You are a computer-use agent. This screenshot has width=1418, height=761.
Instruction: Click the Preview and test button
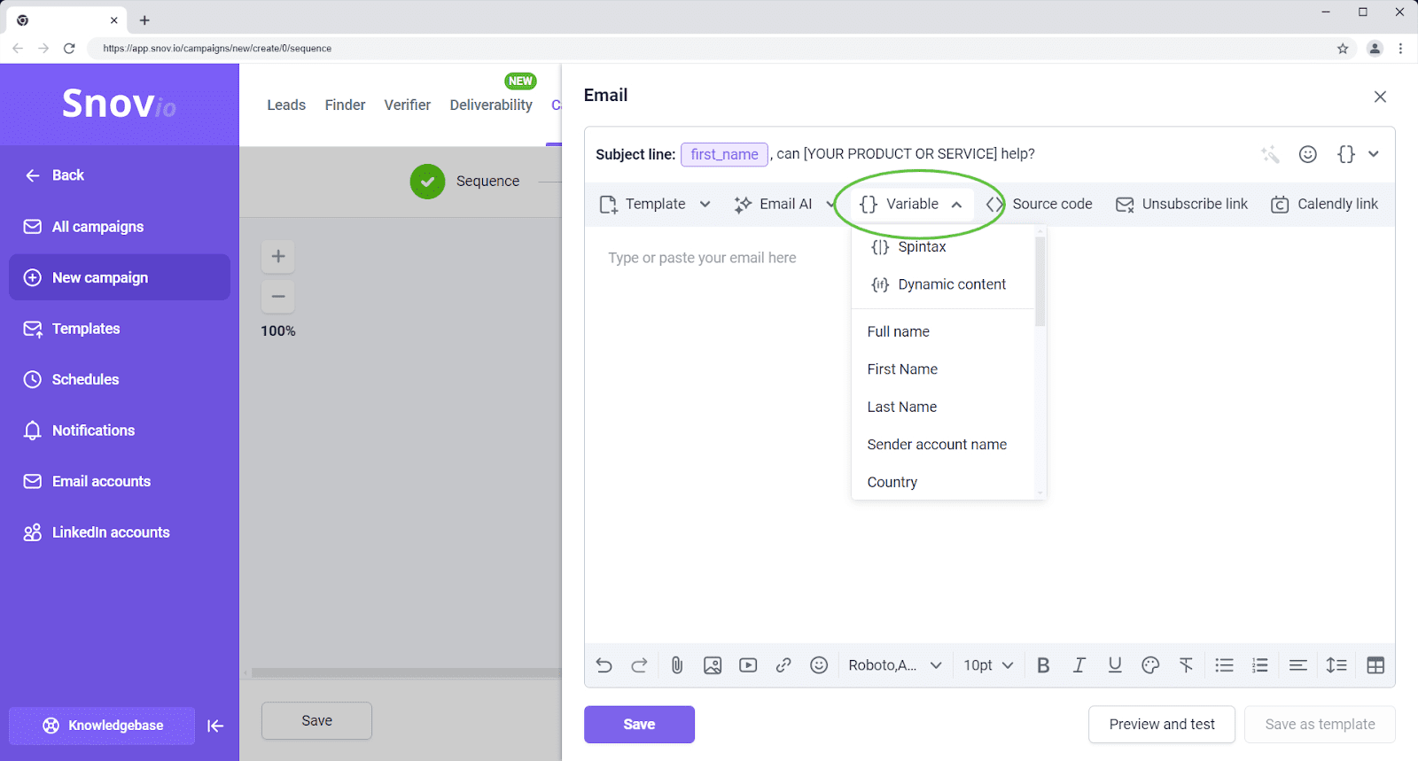[x=1161, y=725]
